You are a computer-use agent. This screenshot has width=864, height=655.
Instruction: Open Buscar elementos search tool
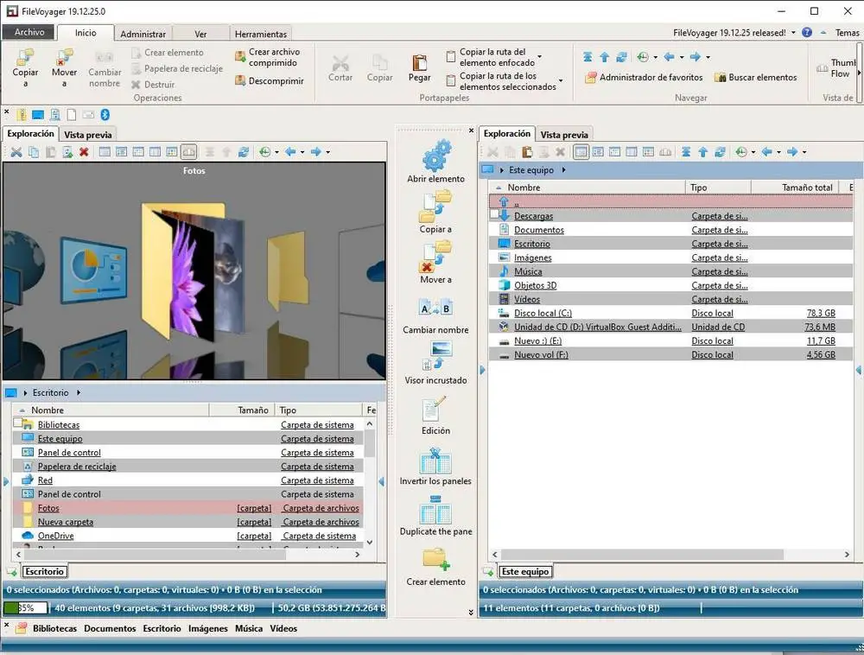(755, 77)
